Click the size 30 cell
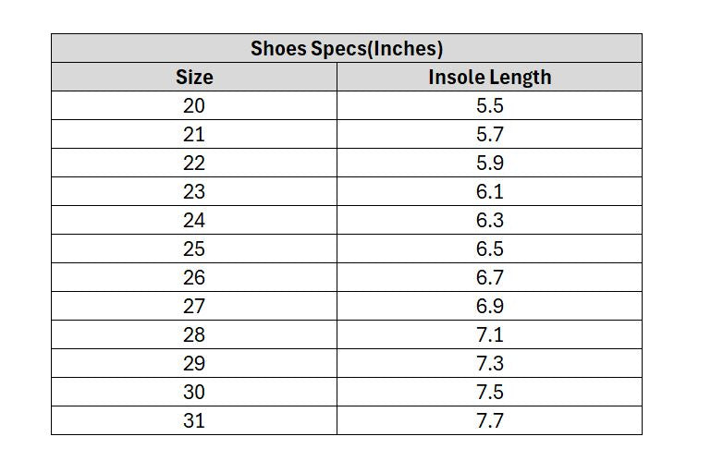This screenshot has width=711, height=473. tap(194, 392)
